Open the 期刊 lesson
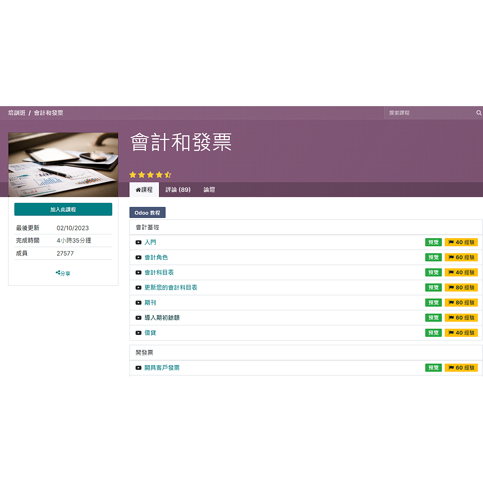Screen dimensions: 483x483 [150, 303]
